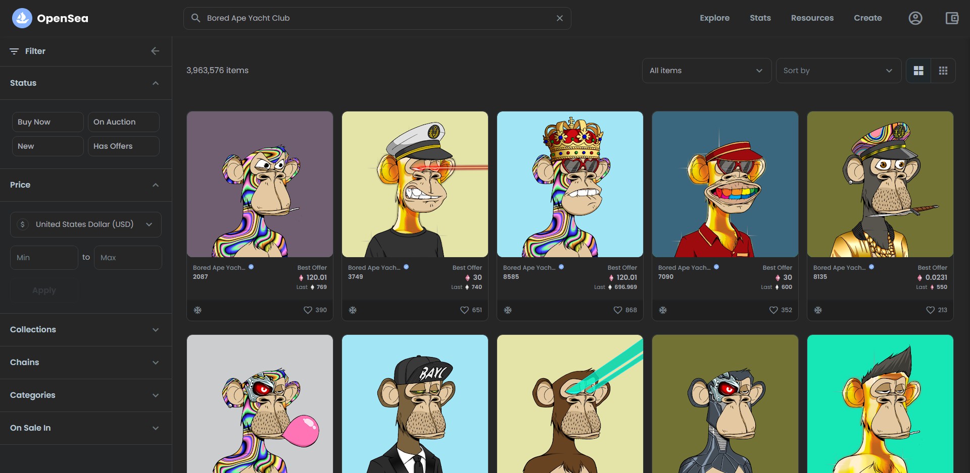This screenshot has width=970, height=473.
Task: Click the search magnifier icon
Action: [196, 18]
